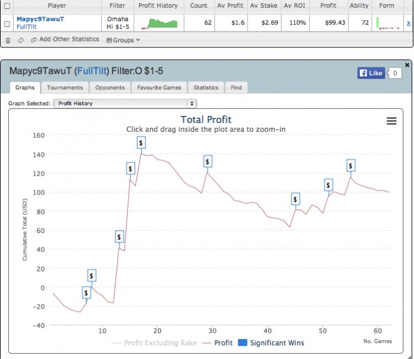Screen dimensions: 414x359
Task: Click the Facebook Like button
Action: (x=371, y=73)
